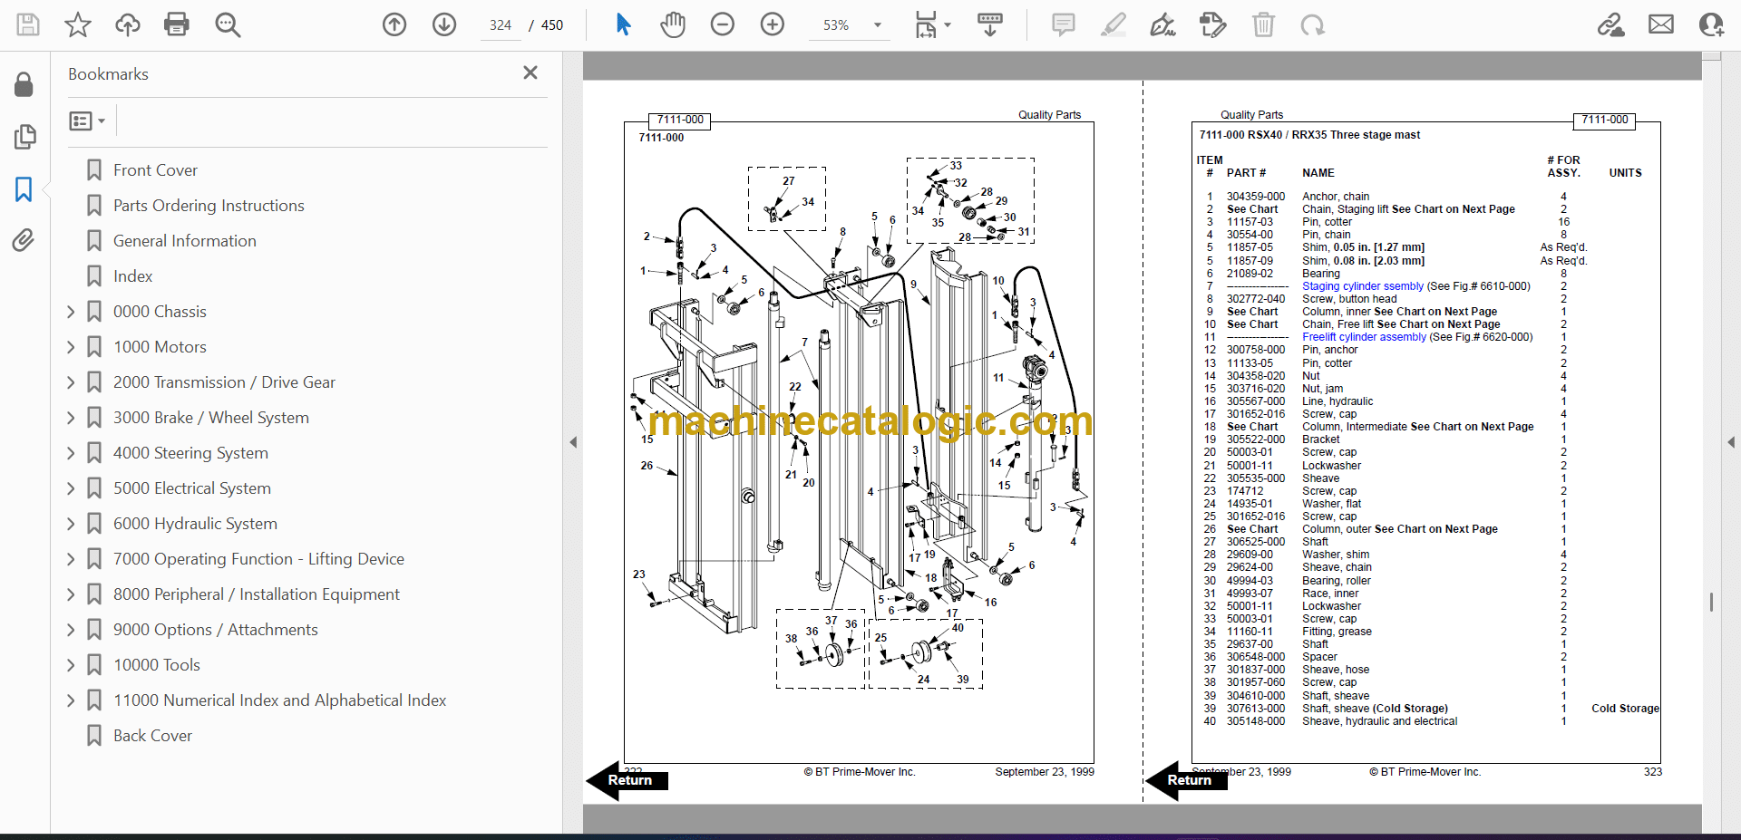1741x840 pixels.
Task: Click Return arrow on right page
Action: coord(1186,780)
